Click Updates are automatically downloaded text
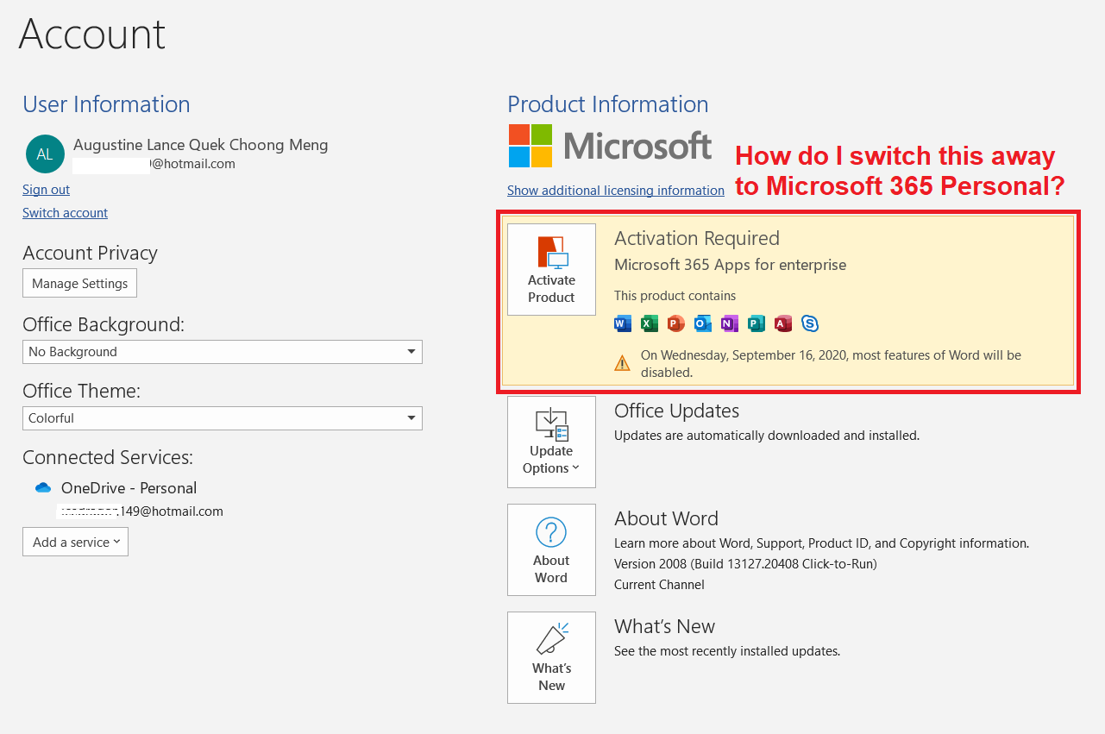The height and width of the screenshot is (734, 1105). [x=767, y=436]
